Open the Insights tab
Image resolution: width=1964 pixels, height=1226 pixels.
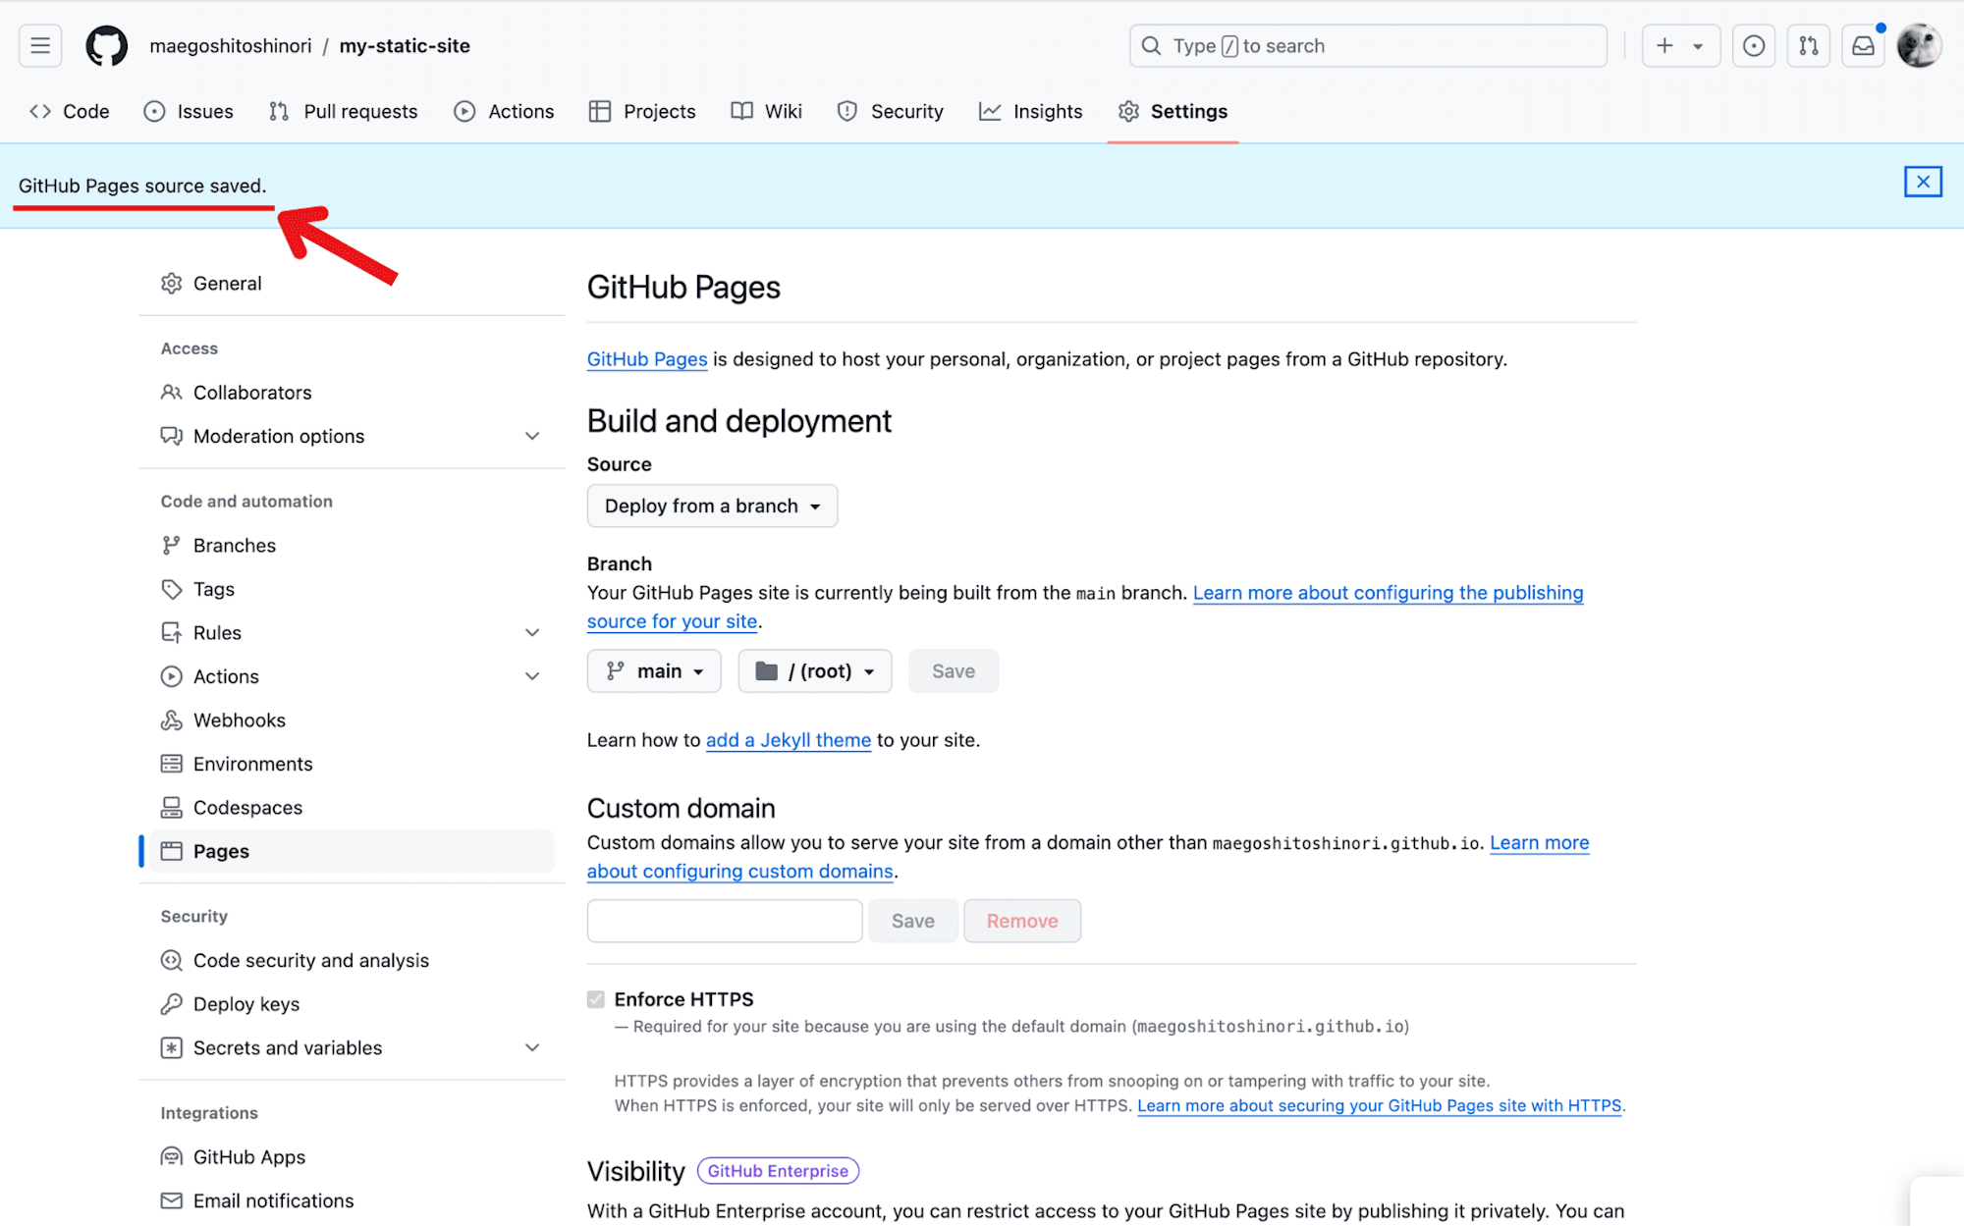tap(1031, 112)
